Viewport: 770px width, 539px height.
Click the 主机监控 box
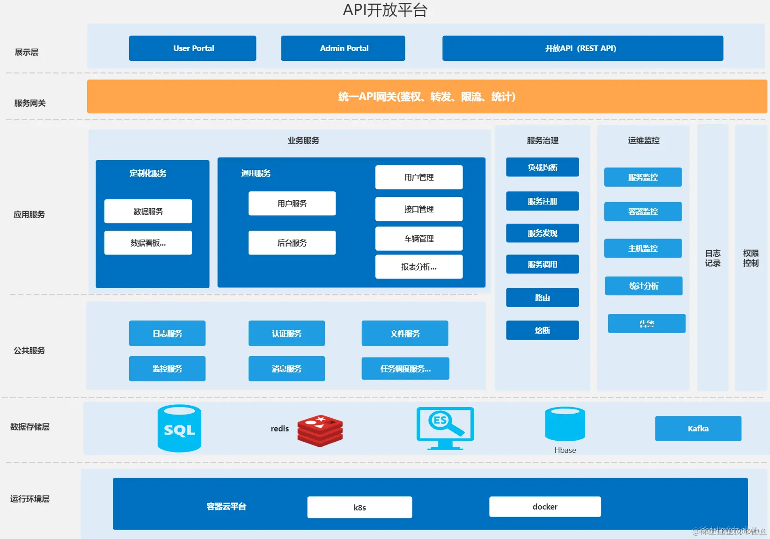pyautogui.click(x=643, y=248)
